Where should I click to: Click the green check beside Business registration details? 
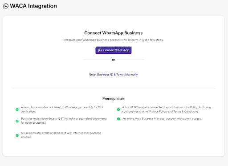click(17, 121)
